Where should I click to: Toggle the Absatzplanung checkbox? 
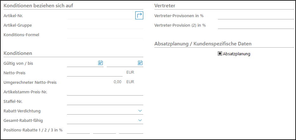[x=220, y=54]
